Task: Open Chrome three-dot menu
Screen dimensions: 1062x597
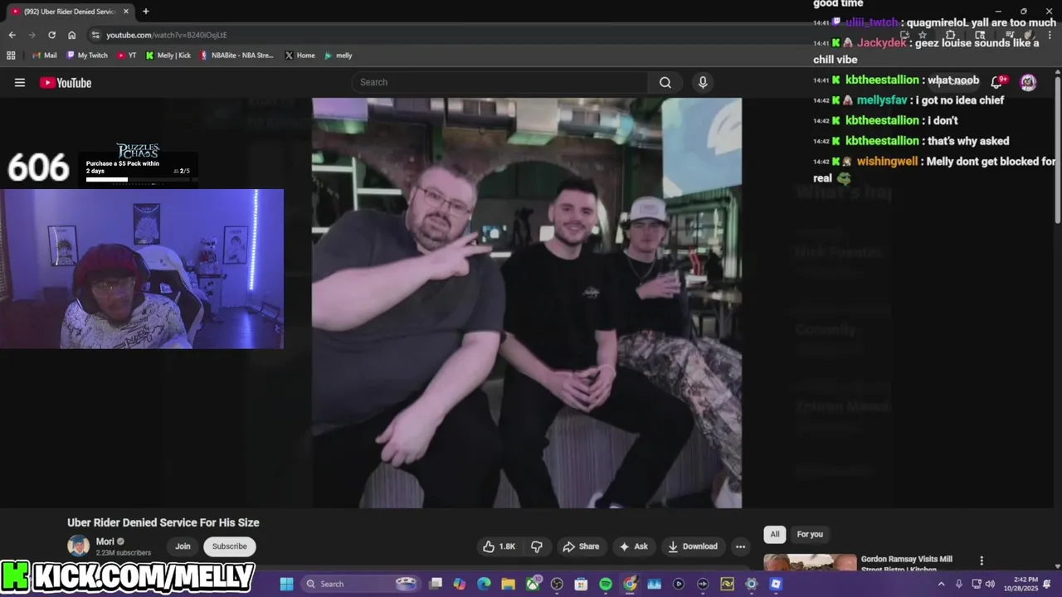Action: tap(1050, 35)
